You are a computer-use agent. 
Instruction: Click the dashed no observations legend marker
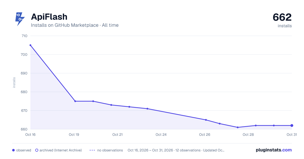click(92, 150)
